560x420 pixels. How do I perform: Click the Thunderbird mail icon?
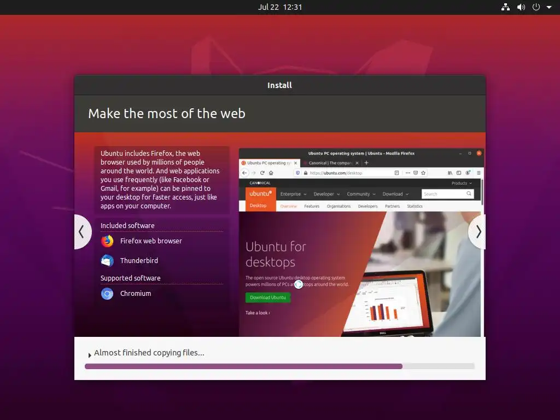click(107, 261)
